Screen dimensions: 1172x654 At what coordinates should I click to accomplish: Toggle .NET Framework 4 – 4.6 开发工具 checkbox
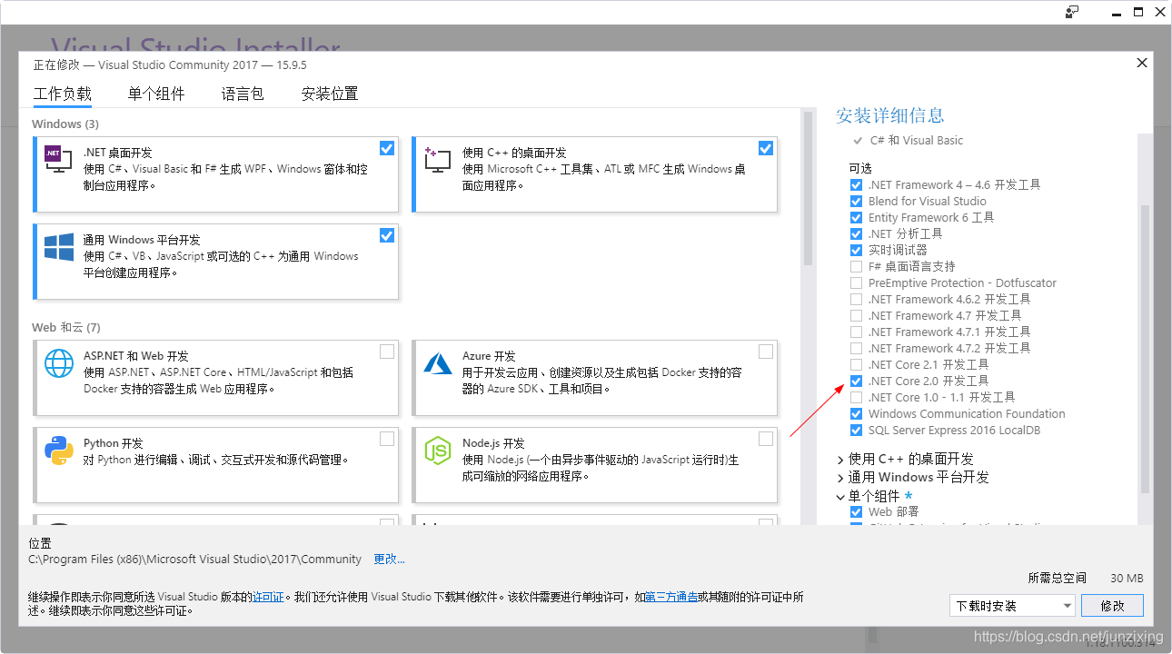[x=856, y=184]
